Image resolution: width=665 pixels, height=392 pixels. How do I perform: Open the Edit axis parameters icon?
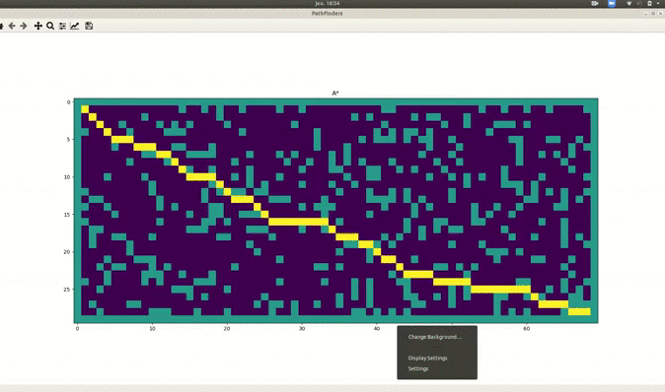(75, 26)
